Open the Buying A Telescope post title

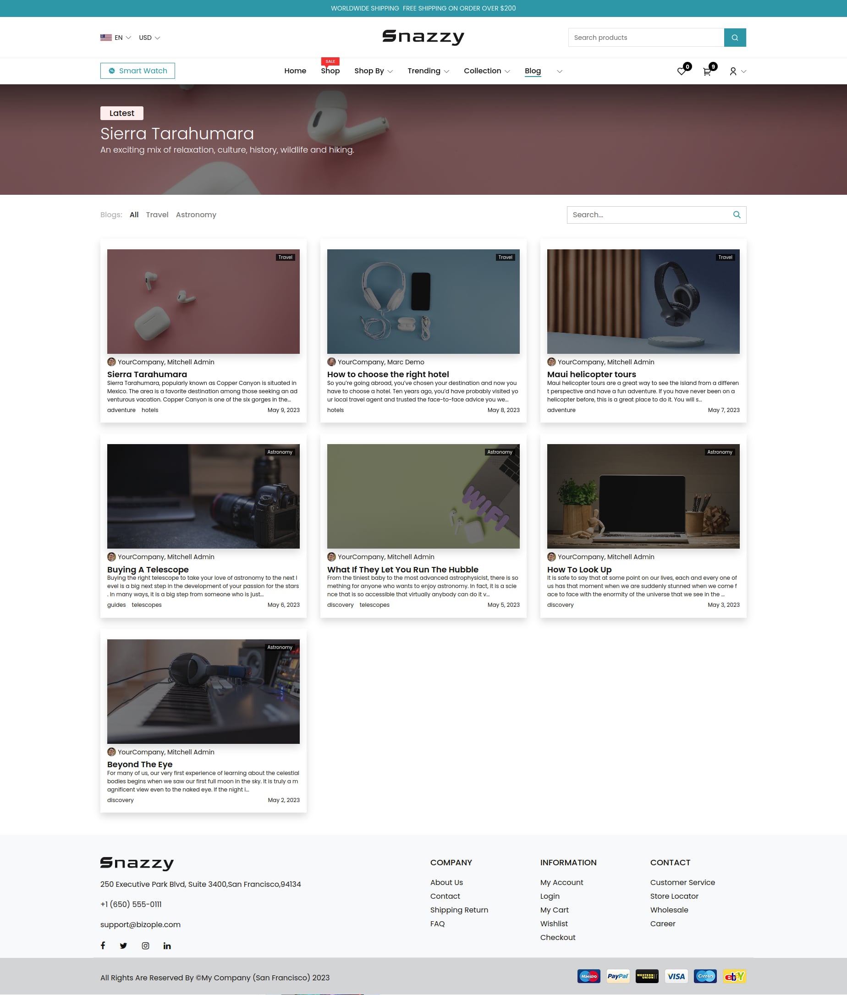pos(148,570)
